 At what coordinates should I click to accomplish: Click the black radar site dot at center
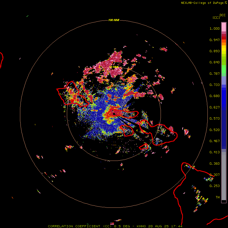pyautogui.click(x=114, y=114)
